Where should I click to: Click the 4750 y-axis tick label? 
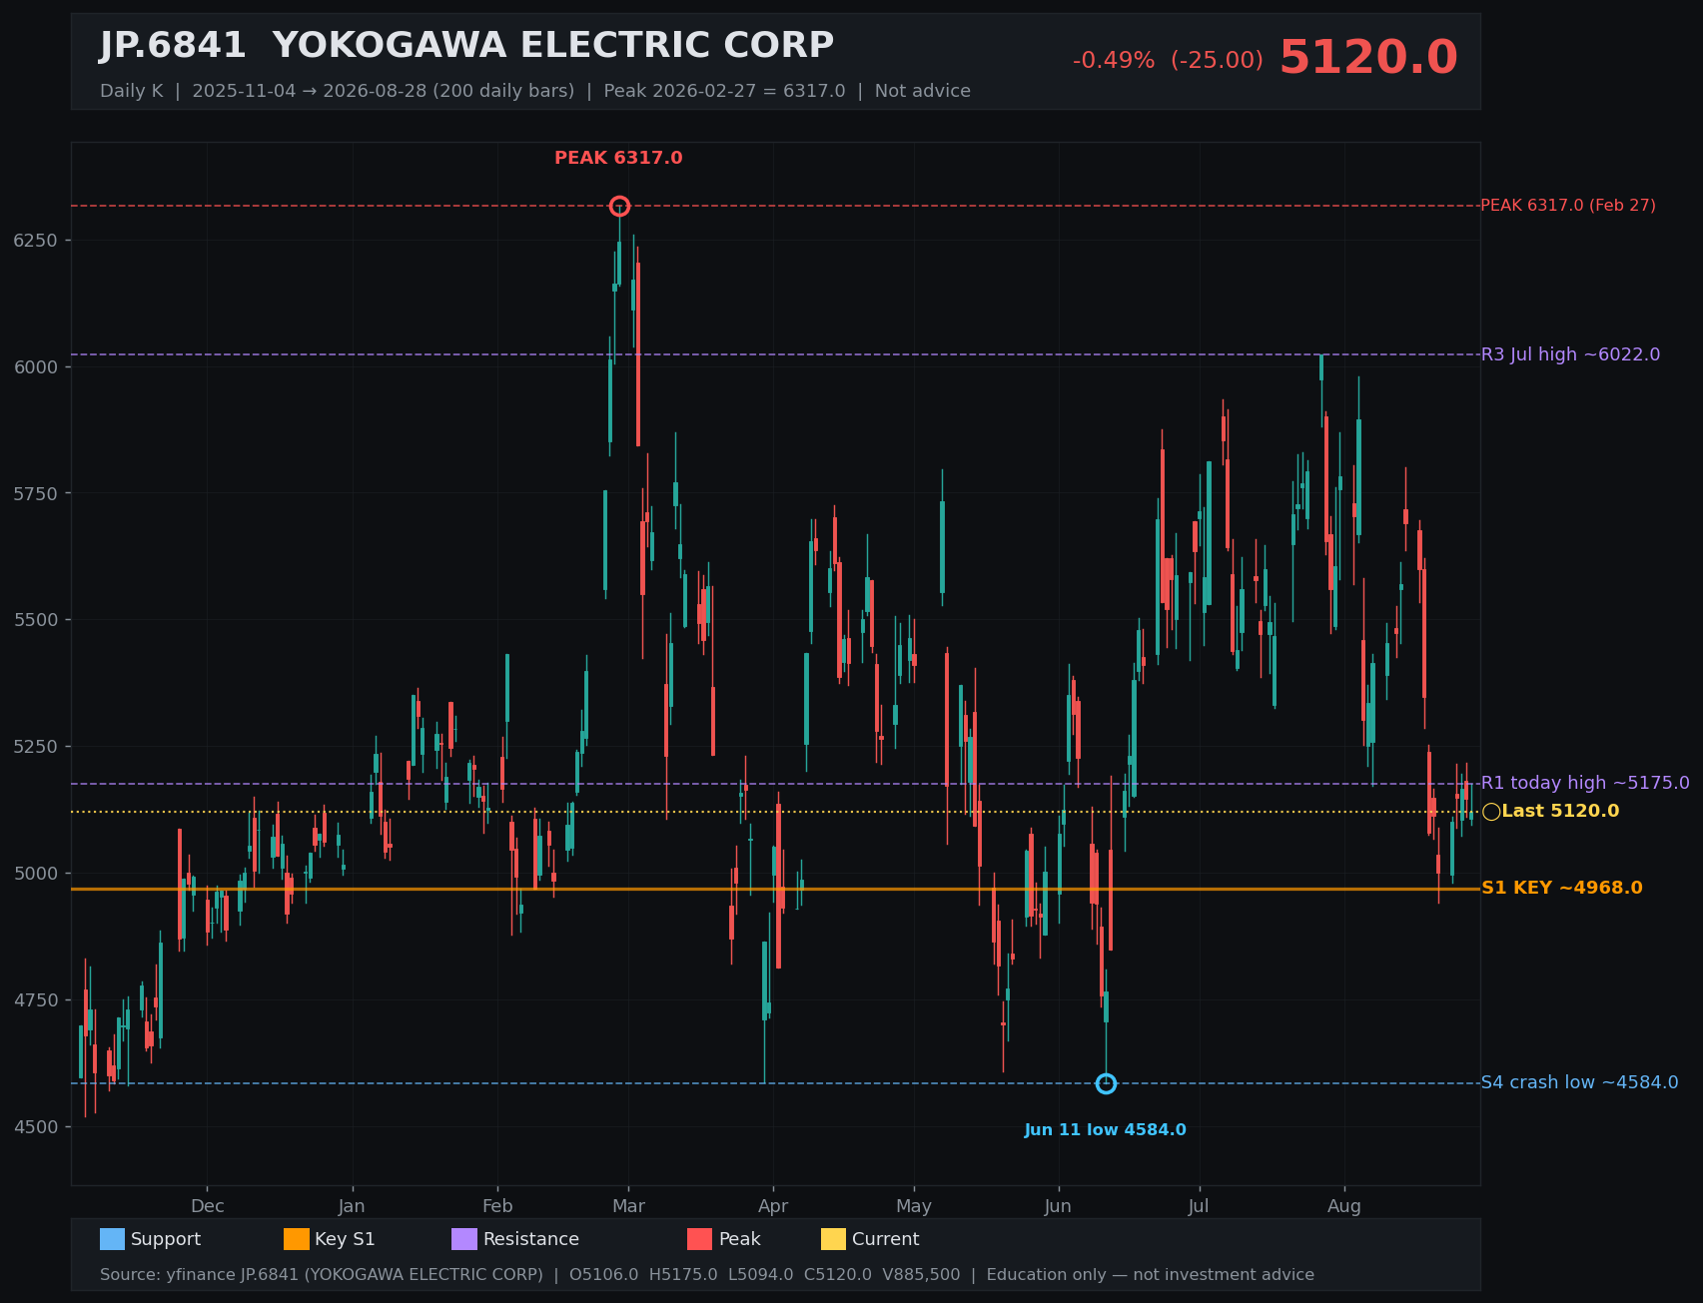click(36, 1000)
